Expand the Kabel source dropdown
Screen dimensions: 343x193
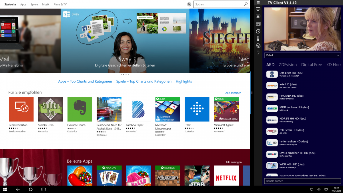(302, 55)
